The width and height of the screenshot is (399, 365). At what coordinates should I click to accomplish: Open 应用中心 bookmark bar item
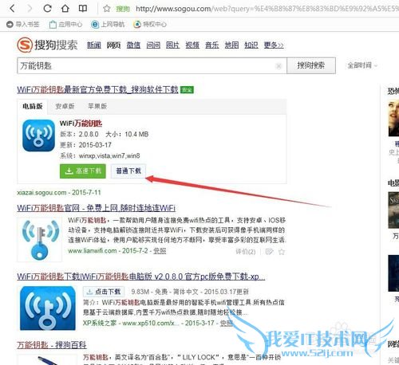(x=65, y=25)
